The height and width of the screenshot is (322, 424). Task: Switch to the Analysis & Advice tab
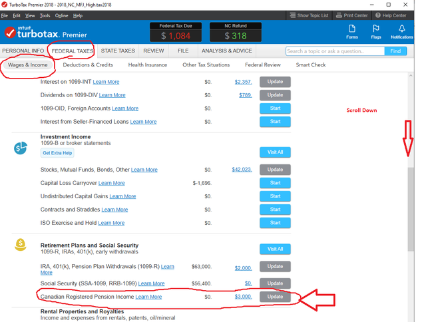coord(226,51)
